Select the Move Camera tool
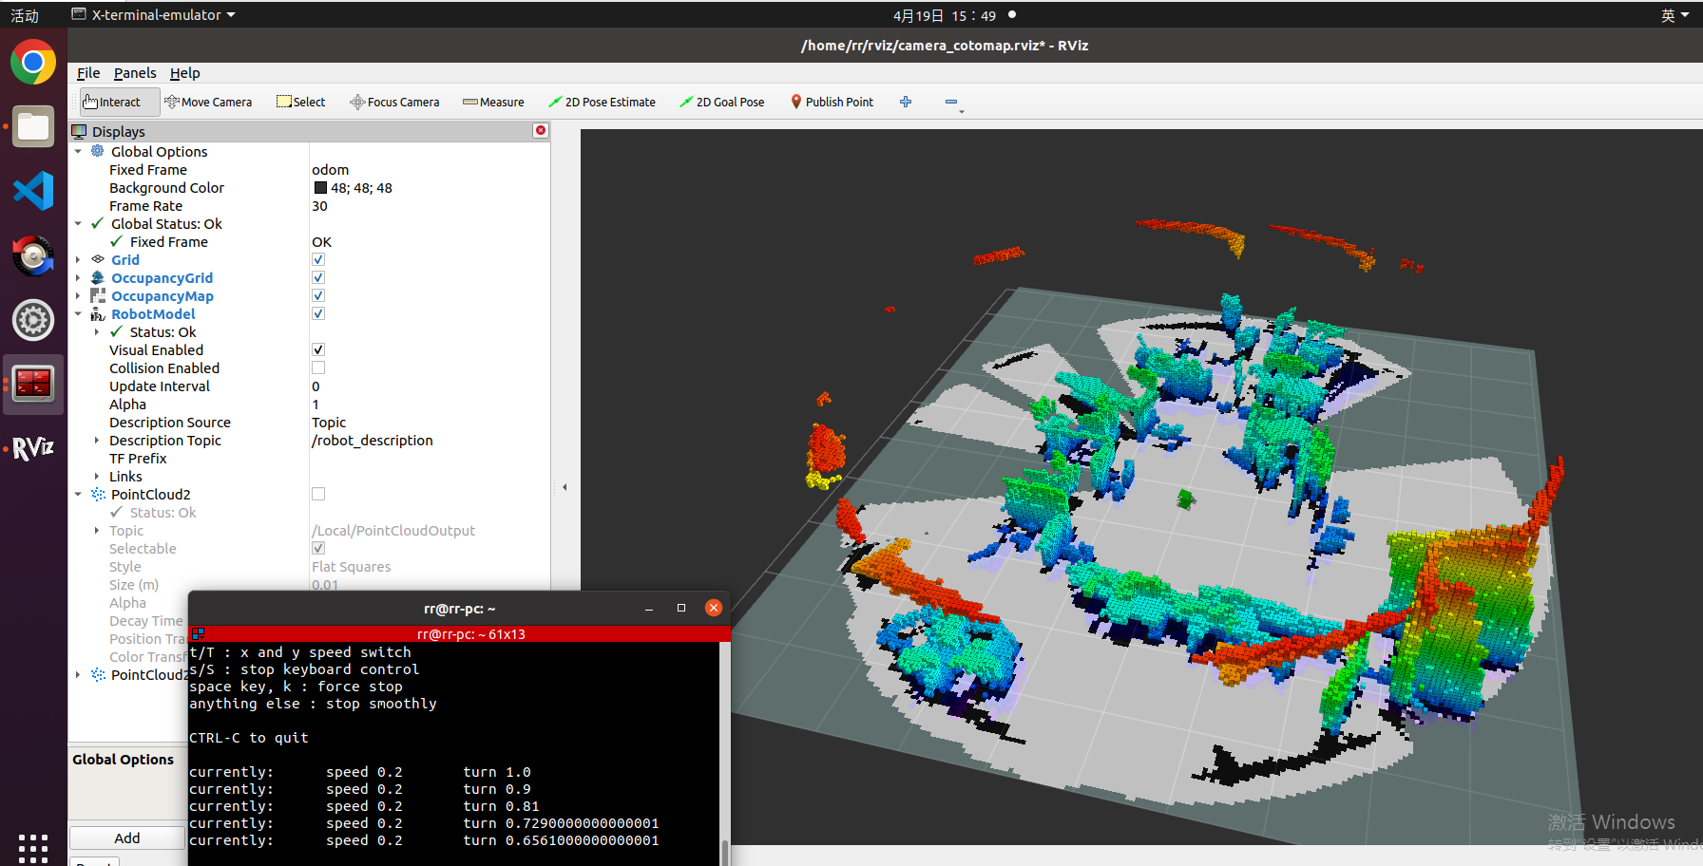Viewport: 1703px width, 866px height. [208, 102]
